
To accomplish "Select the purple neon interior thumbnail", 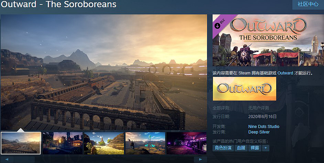I will click(x=186, y=143).
